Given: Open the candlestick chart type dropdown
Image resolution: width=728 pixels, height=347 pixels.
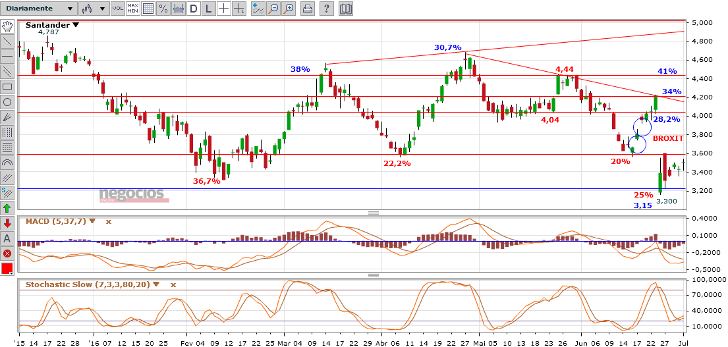Looking at the screenshot, I should (x=94, y=8).
